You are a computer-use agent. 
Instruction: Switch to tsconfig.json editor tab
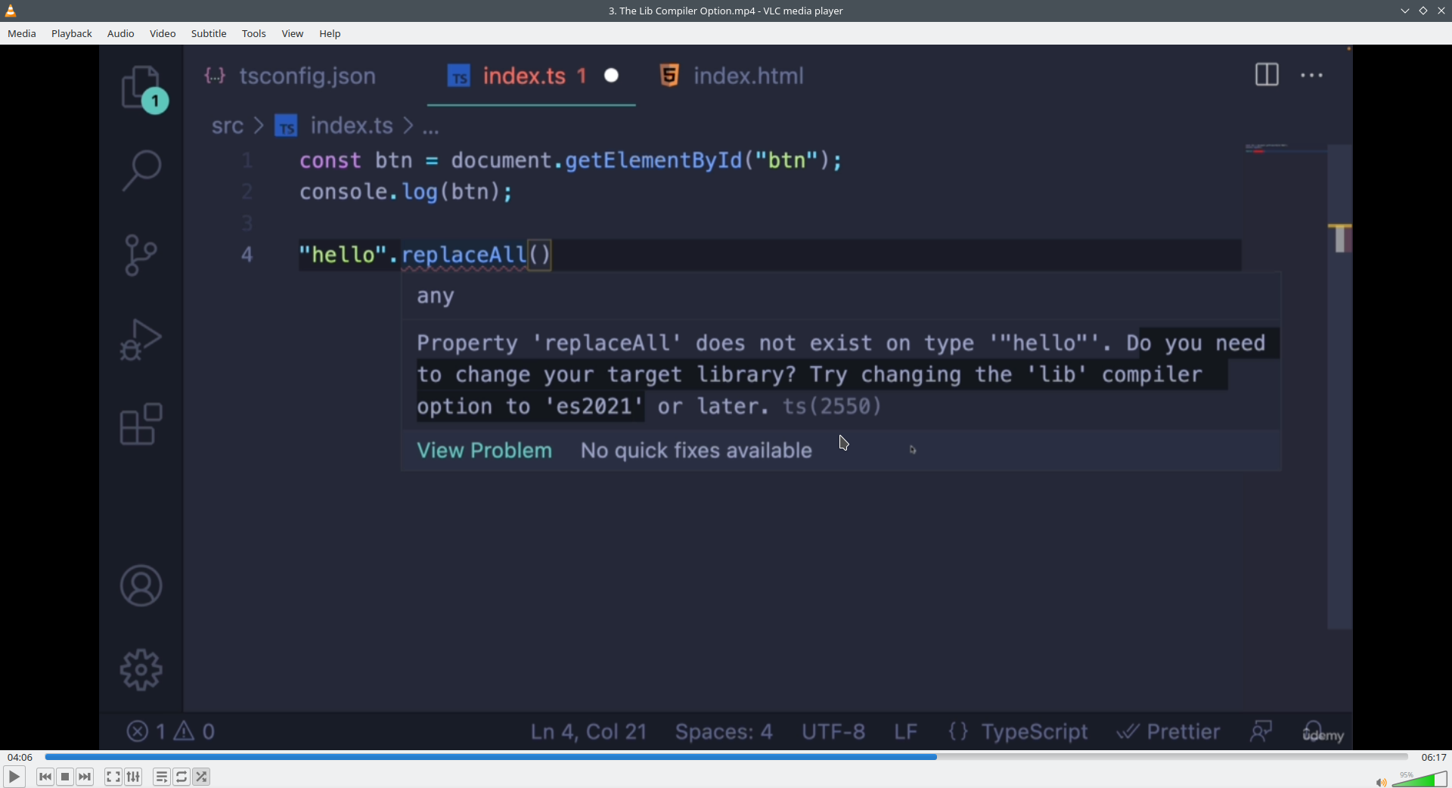[x=291, y=76]
